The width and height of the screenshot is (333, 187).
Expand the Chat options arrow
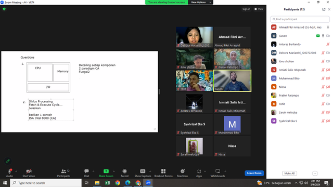(93, 171)
